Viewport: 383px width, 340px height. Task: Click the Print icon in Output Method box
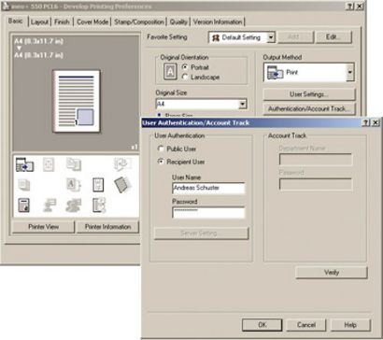coord(275,73)
